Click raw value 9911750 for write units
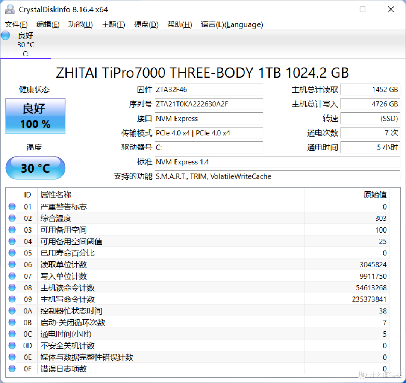 coord(373,276)
